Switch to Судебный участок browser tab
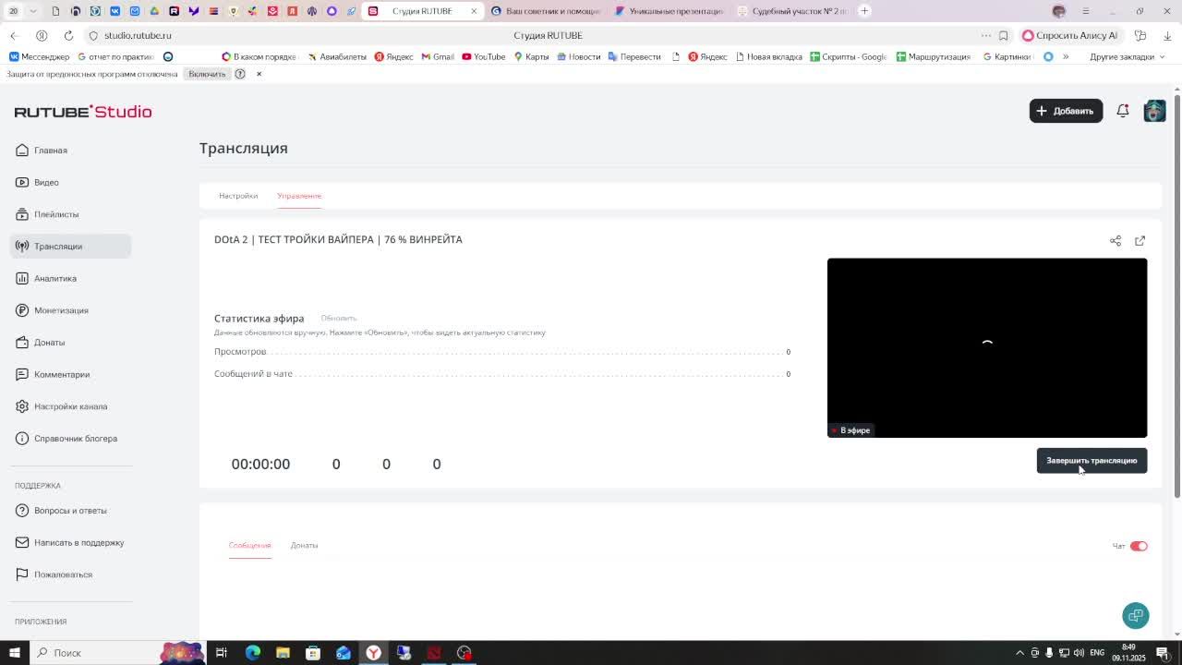 792,11
